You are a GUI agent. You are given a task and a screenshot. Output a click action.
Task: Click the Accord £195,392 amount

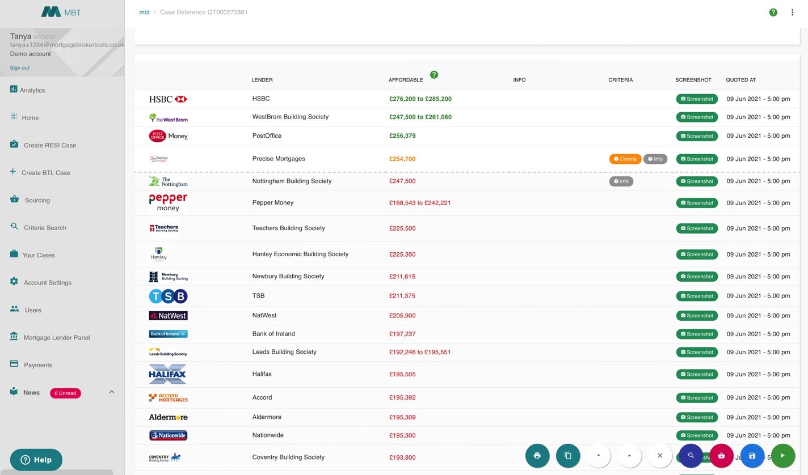click(x=402, y=397)
